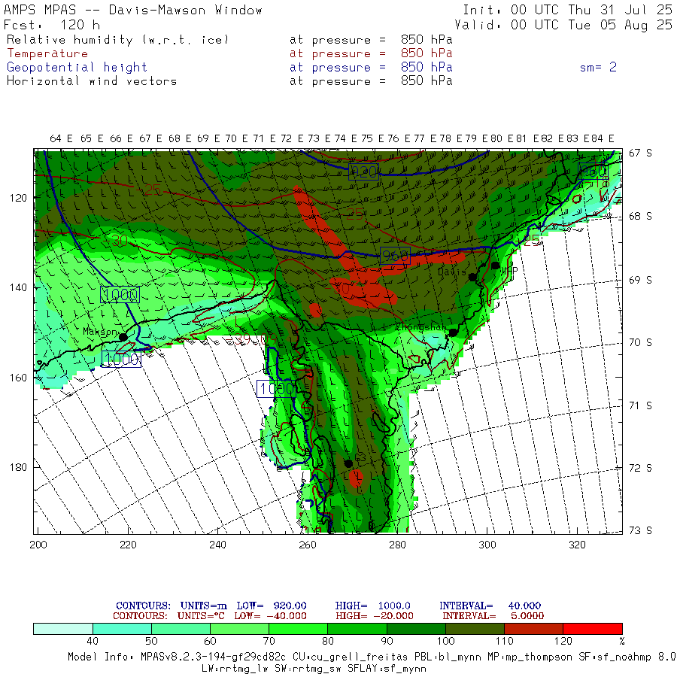
Task: Click the bright red swatch above 120%
Action: coord(593,629)
